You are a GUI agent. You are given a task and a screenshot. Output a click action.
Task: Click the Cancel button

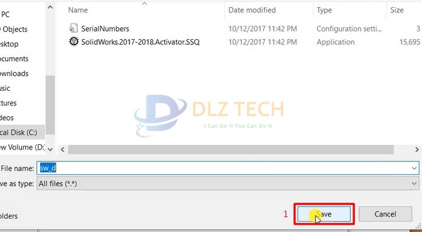pos(385,214)
